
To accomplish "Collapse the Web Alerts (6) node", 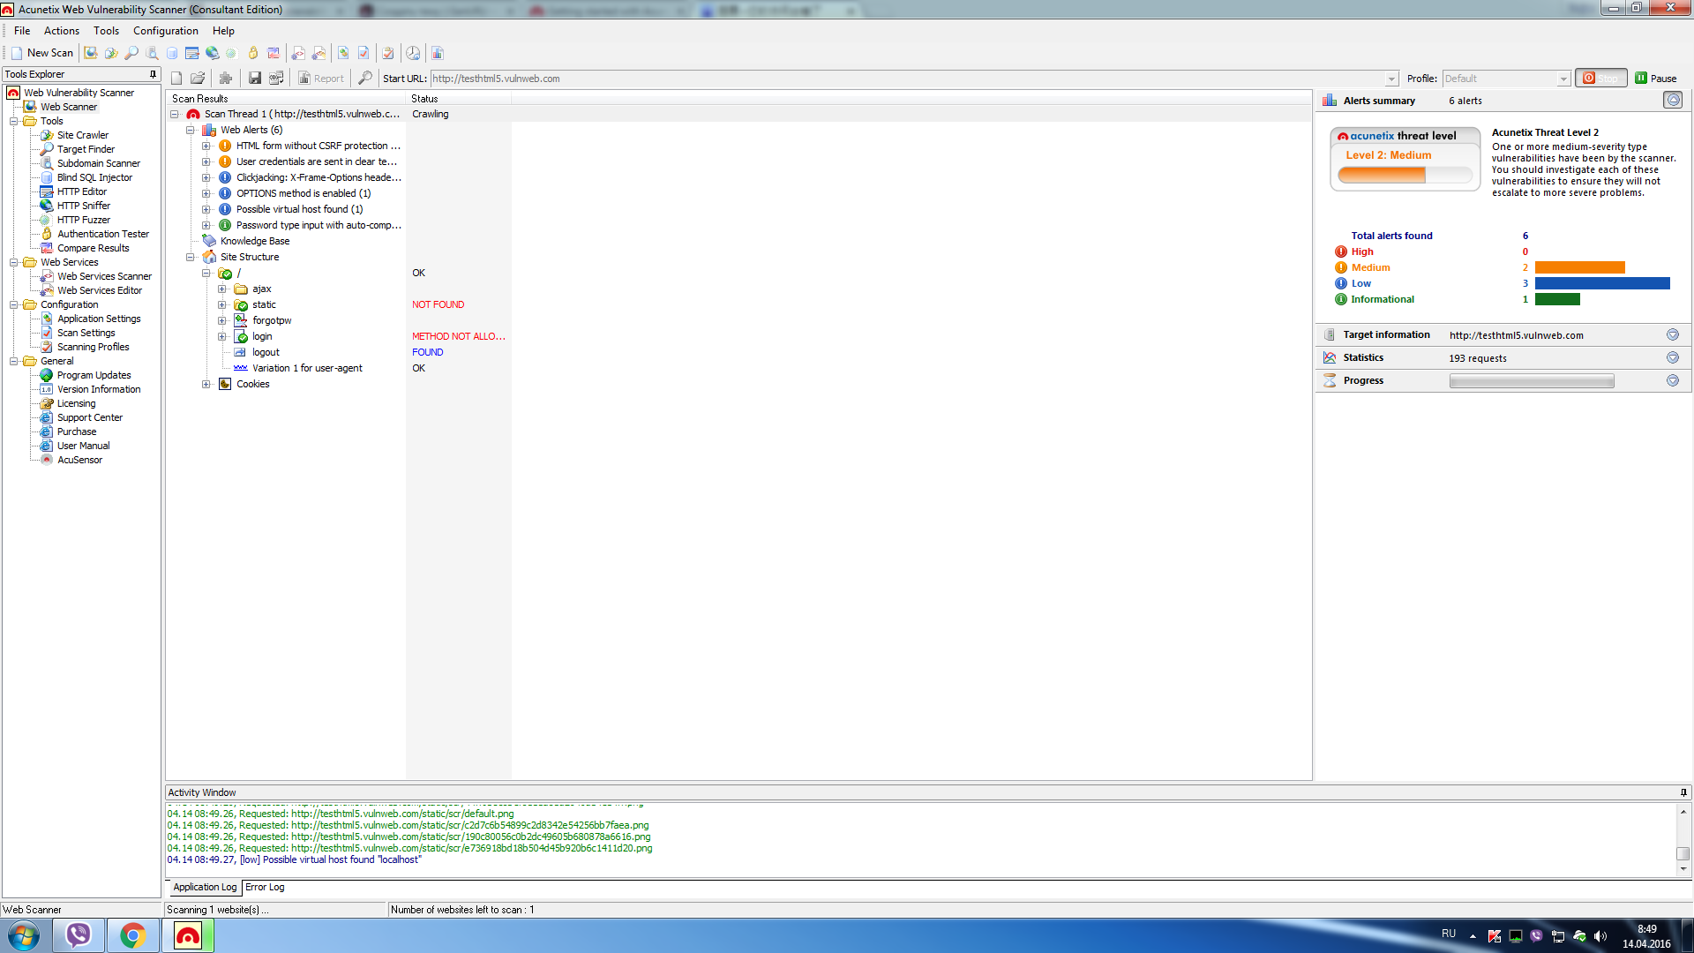I will click(x=191, y=130).
